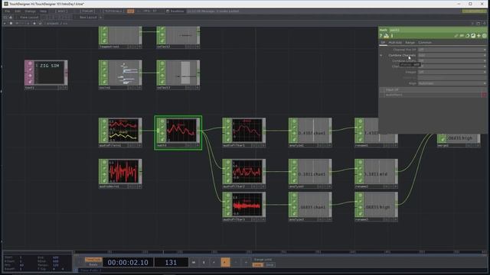Open the Help menu
490x275 pixels.
(x=43, y=11)
